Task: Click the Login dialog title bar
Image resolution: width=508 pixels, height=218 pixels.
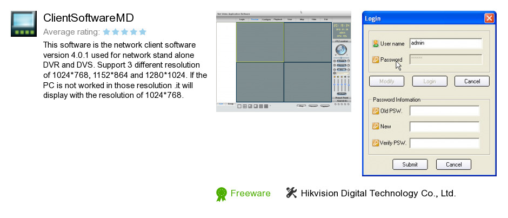Action: coord(429,18)
